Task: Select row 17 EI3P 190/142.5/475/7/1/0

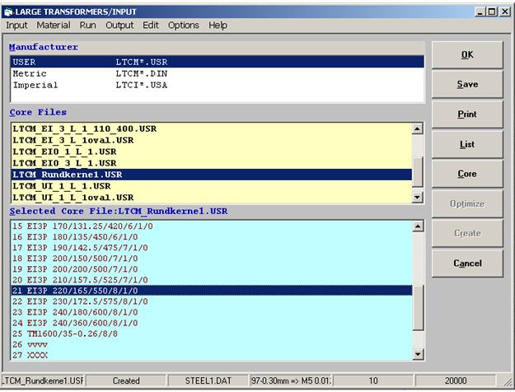Action: 212,248
